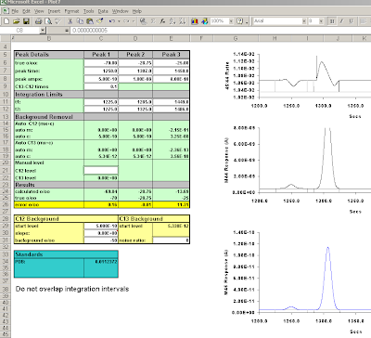This screenshot has width=371, height=338.
Task: Click the Redo arrow icon
Action: point(126,21)
